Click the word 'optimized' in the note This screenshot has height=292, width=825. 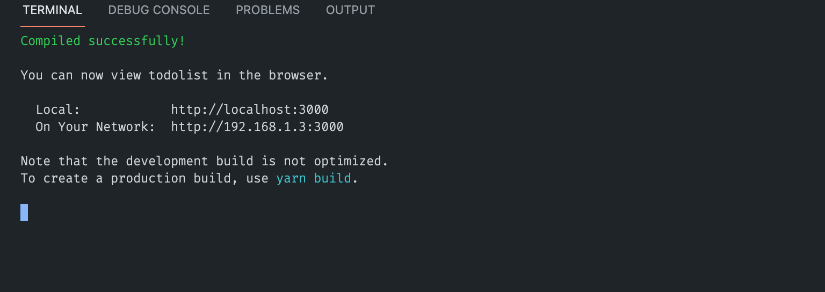[x=348, y=162]
